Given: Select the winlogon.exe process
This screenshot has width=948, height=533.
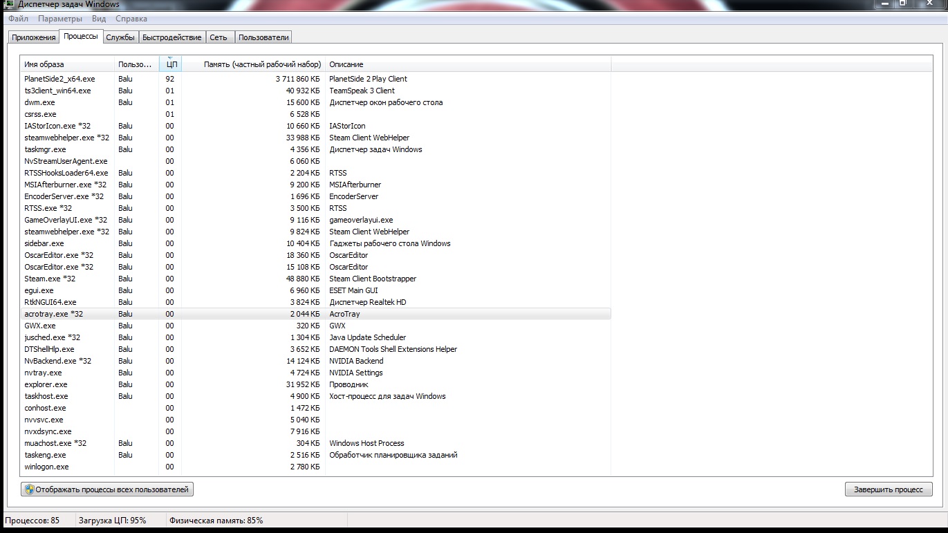Looking at the screenshot, I should tap(316, 467).
